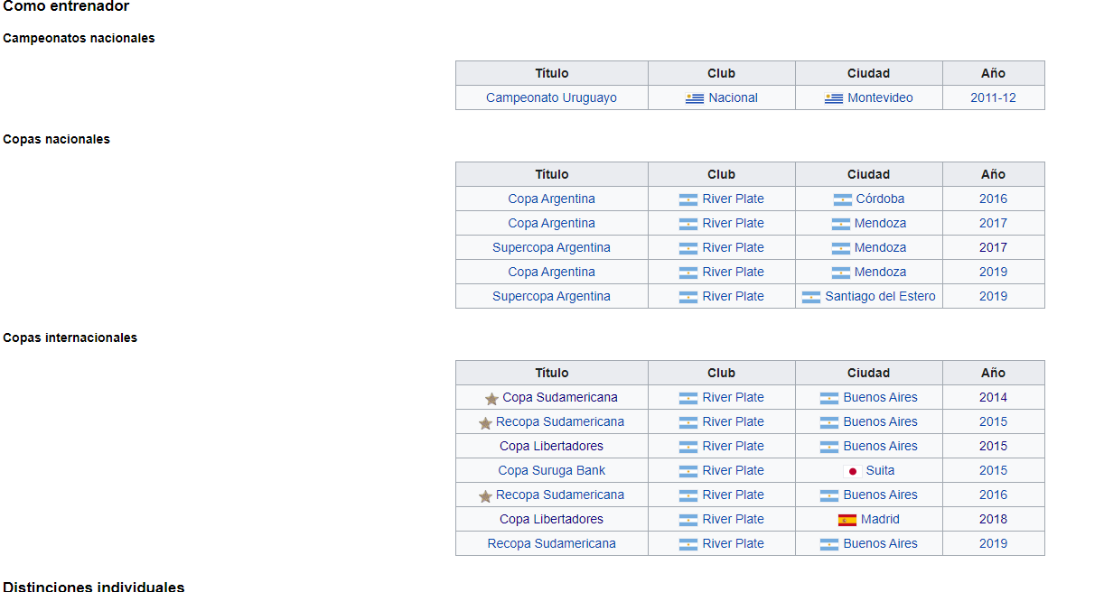1104x592 pixels.
Task: Follow the Montevideo city link
Action: pos(880,97)
